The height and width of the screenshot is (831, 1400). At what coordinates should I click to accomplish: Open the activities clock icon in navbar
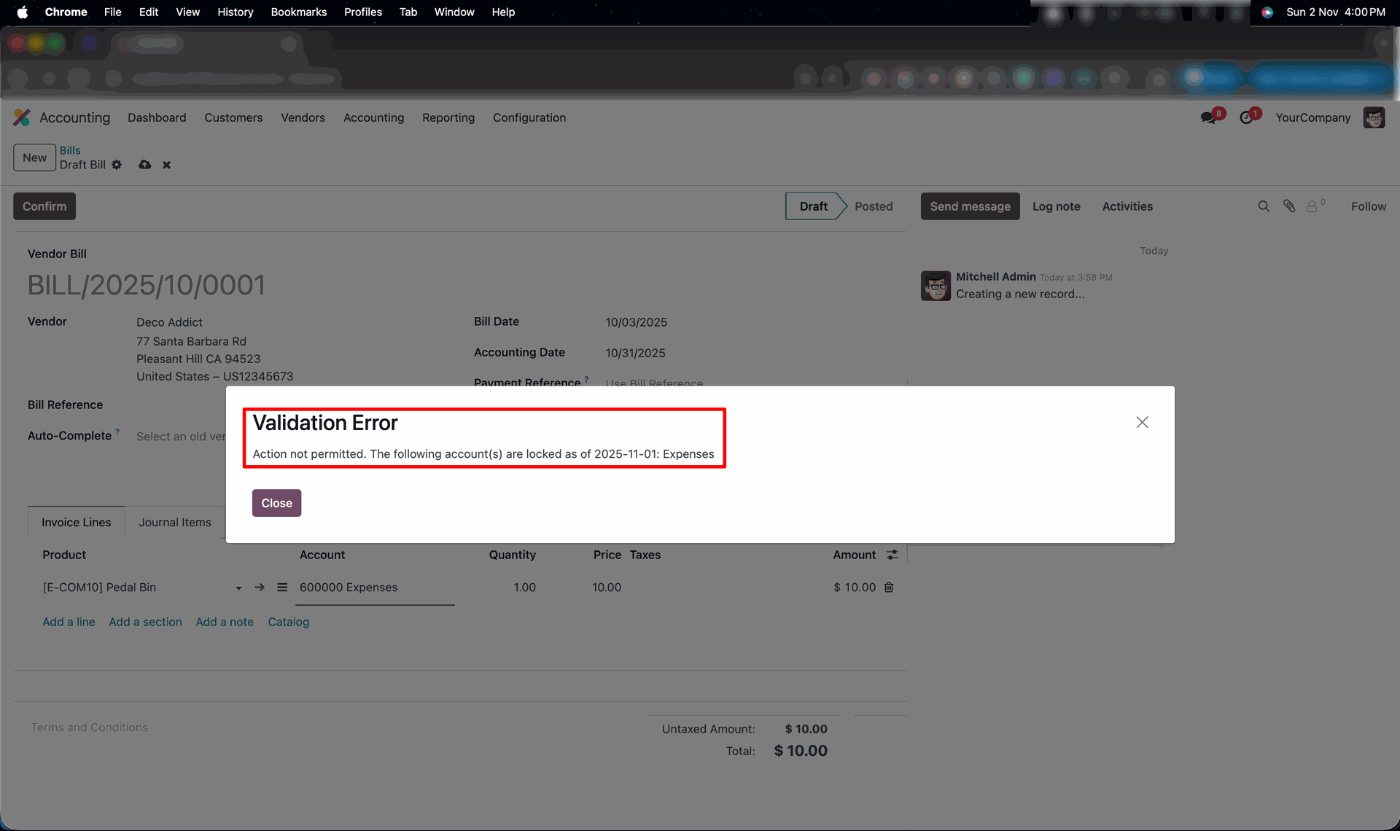[1247, 118]
